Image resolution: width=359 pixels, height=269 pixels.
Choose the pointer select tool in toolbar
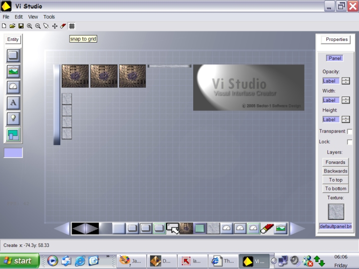pos(46,26)
